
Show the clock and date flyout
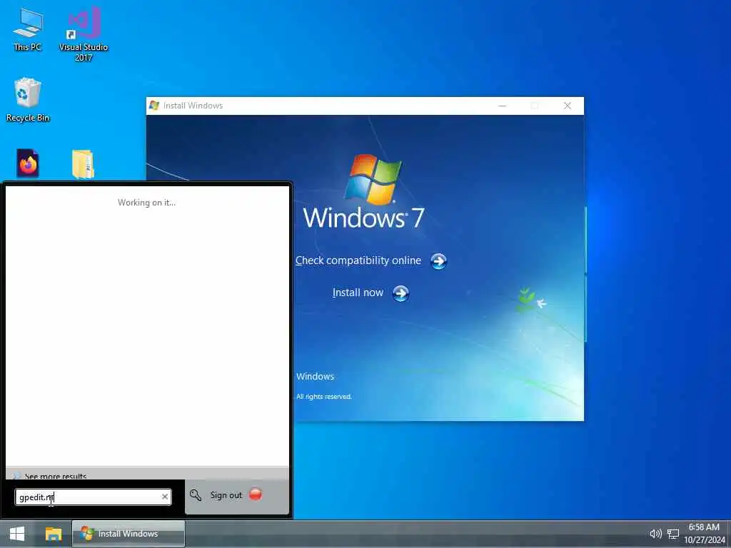coord(705,534)
